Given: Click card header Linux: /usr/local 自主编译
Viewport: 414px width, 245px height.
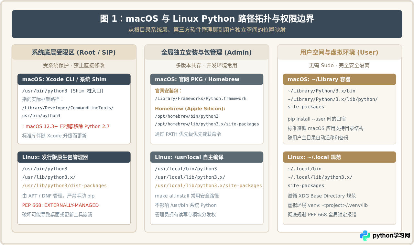Looking at the screenshot, I should (x=207, y=157).
